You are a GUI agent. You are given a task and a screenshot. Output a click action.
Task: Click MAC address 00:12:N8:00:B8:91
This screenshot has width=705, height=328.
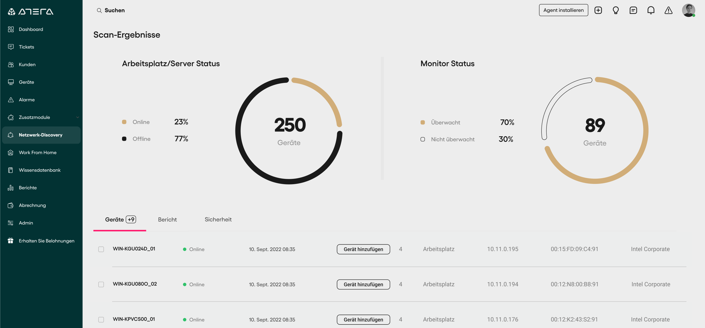click(x=575, y=284)
